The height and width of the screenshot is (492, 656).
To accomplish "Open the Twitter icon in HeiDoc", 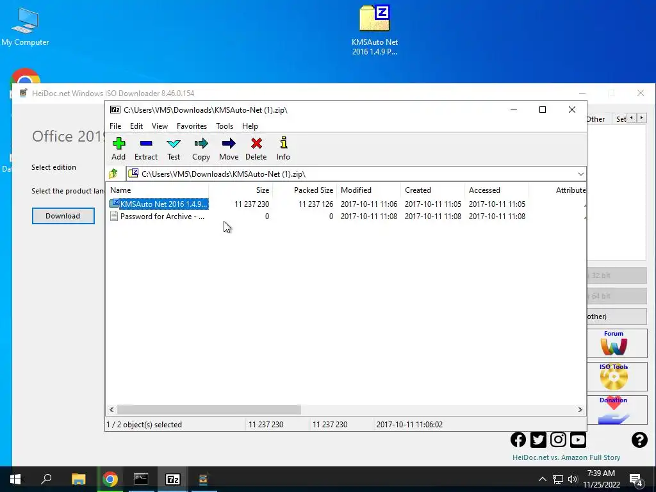I will [x=538, y=439].
